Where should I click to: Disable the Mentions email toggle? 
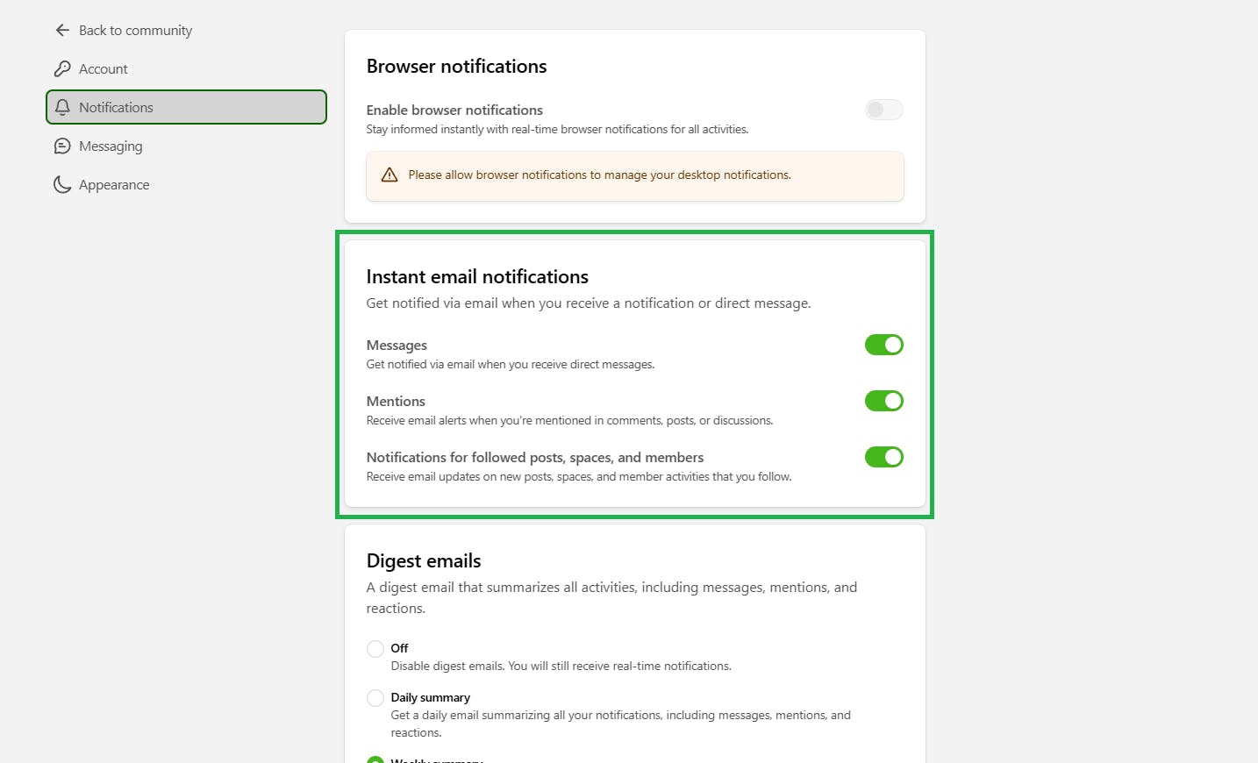tap(883, 401)
